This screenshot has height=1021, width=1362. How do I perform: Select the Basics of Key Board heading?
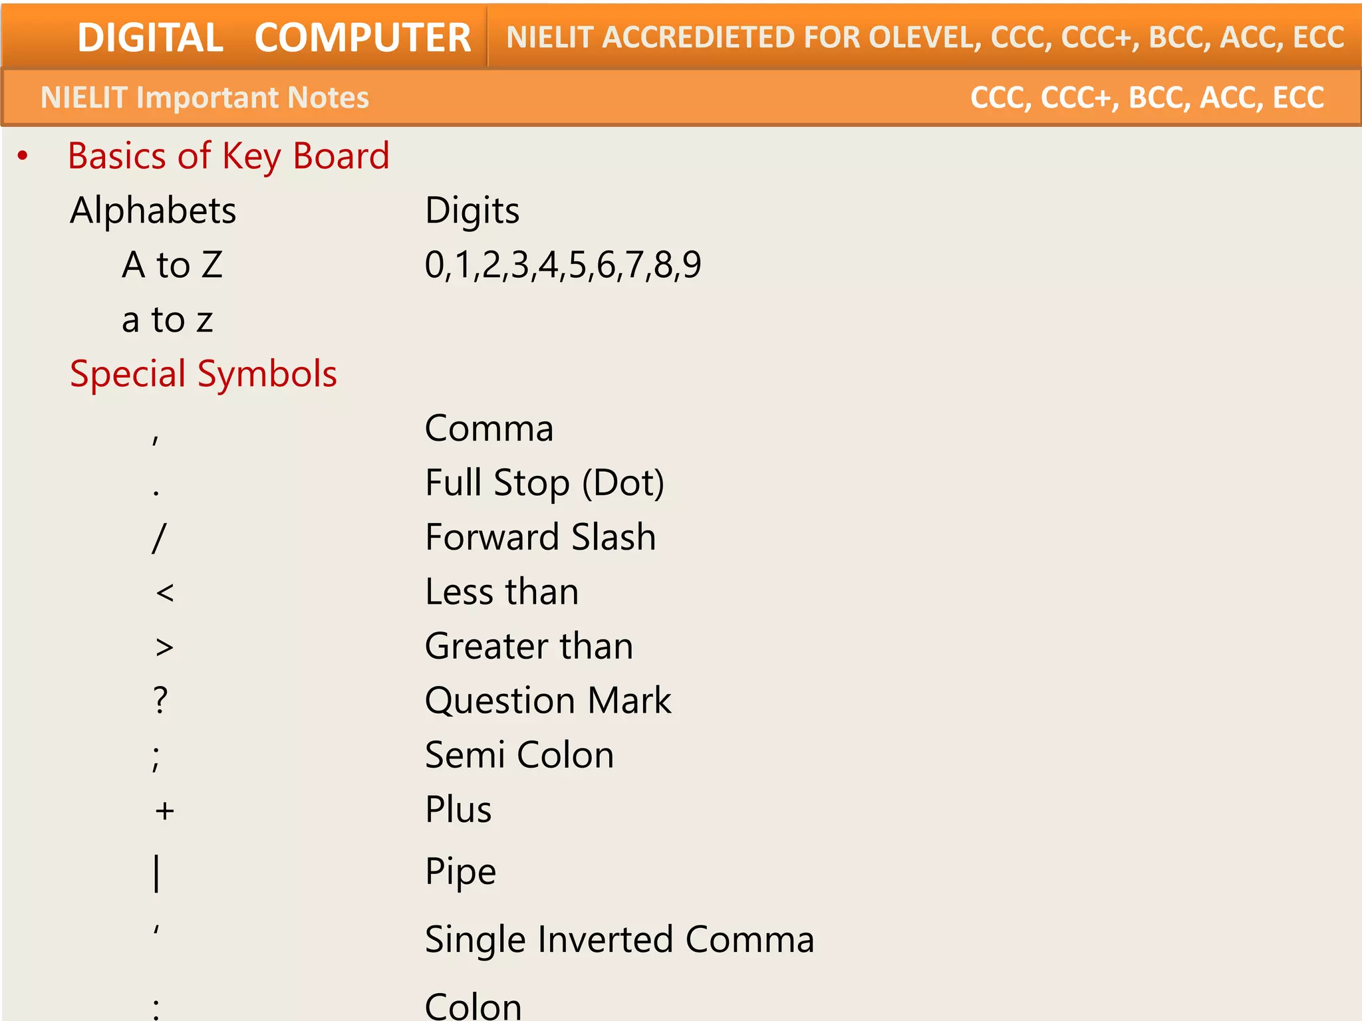[229, 156]
